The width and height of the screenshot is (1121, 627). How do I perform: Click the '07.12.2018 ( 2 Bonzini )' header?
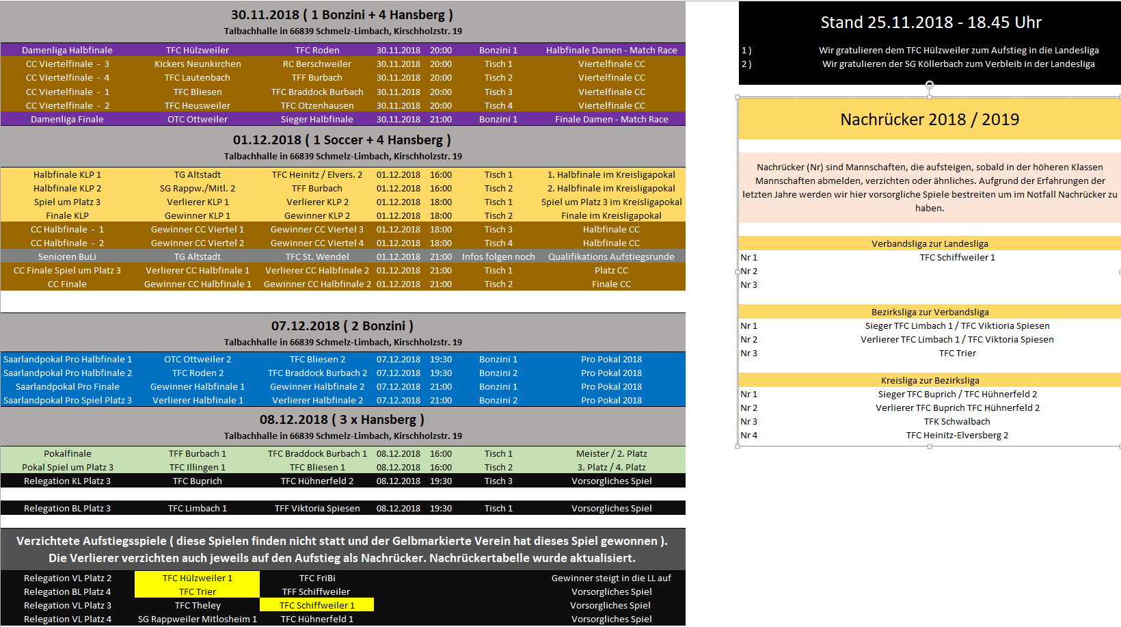coord(342,326)
